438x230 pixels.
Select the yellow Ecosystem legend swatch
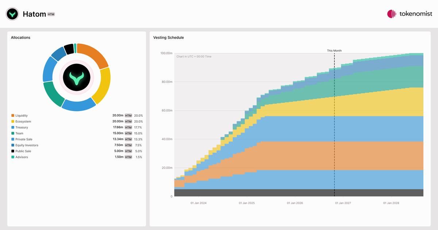point(13,122)
